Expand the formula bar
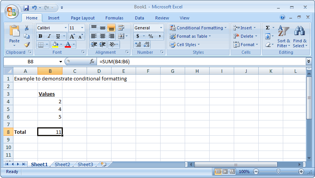 click(x=308, y=61)
